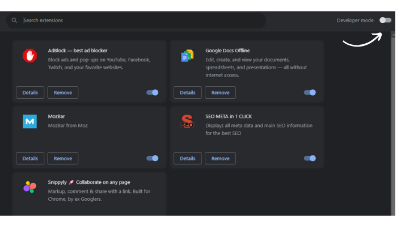Click the 'Developer mode' label
397x227 pixels.
[x=355, y=20]
